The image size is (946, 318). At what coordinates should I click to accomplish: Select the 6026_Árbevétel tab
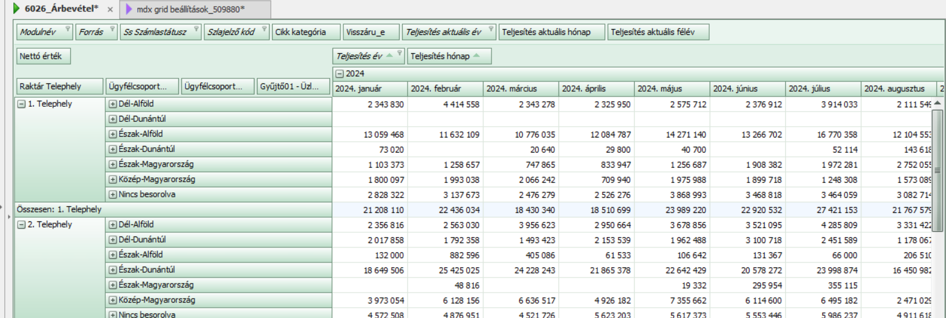tap(54, 9)
